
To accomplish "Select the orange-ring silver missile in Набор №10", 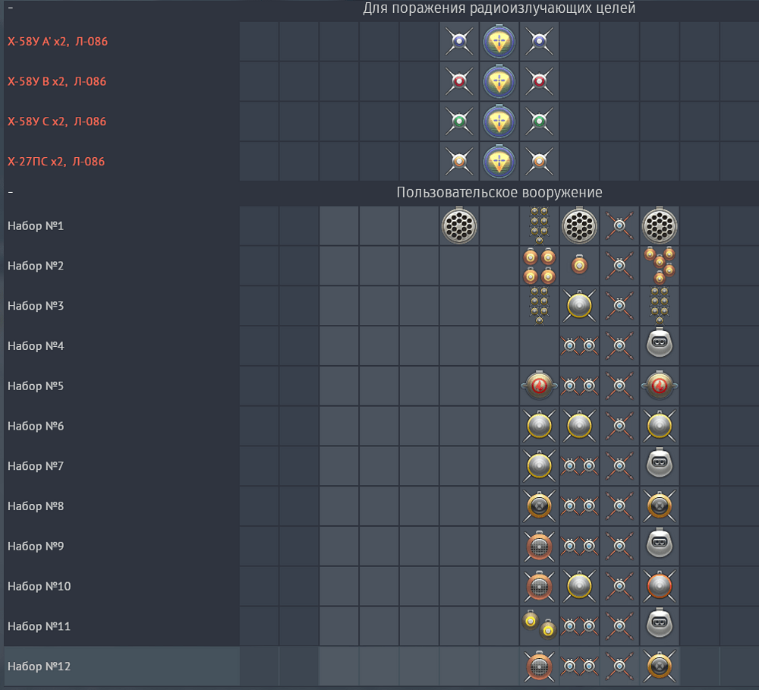I will coord(660,586).
